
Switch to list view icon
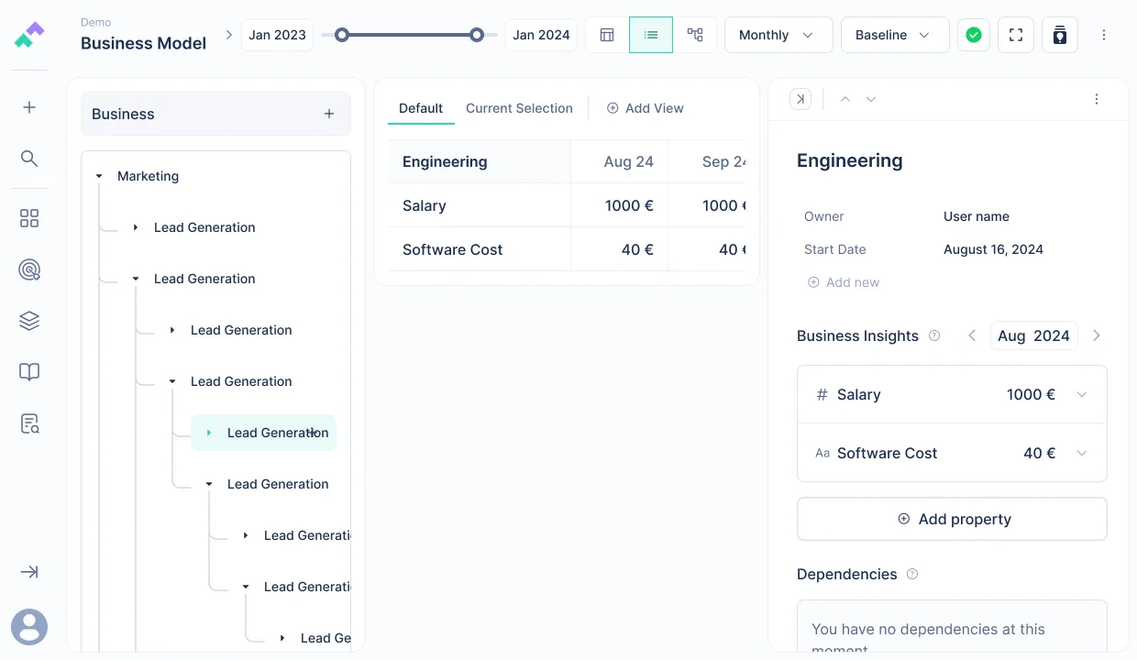pyautogui.click(x=651, y=35)
